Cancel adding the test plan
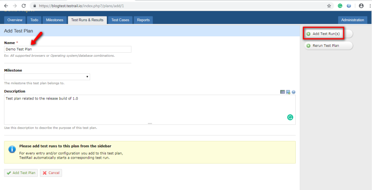Screen dimensions: 372x190 pyautogui.click(x=51, y=173)
